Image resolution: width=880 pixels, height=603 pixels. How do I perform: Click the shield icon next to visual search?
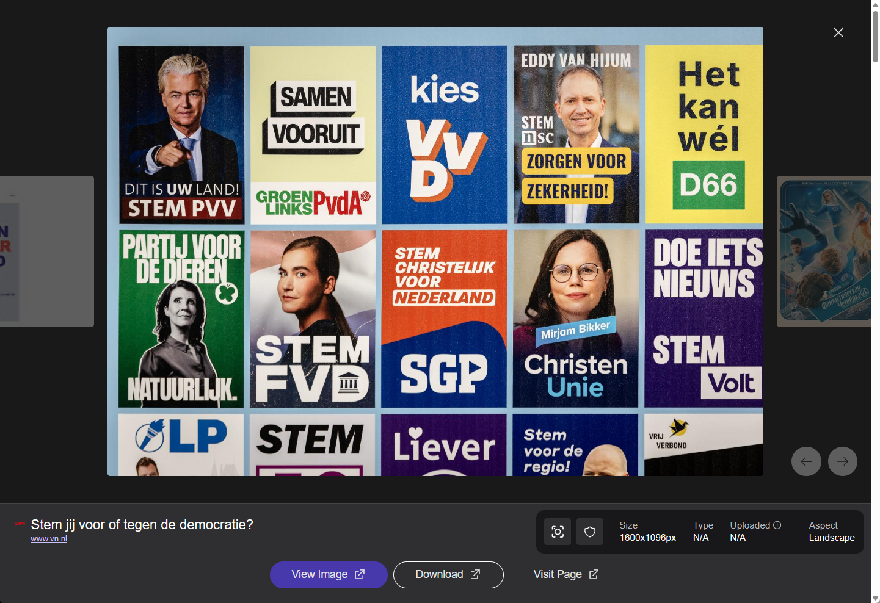(x=590, y=532)
